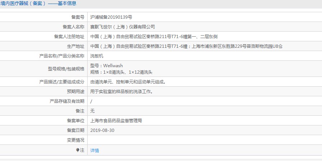This screenshot has width=322, height=161.
Task: Select model text 型号：Wellwash
Action: click(x=106, y=66)
